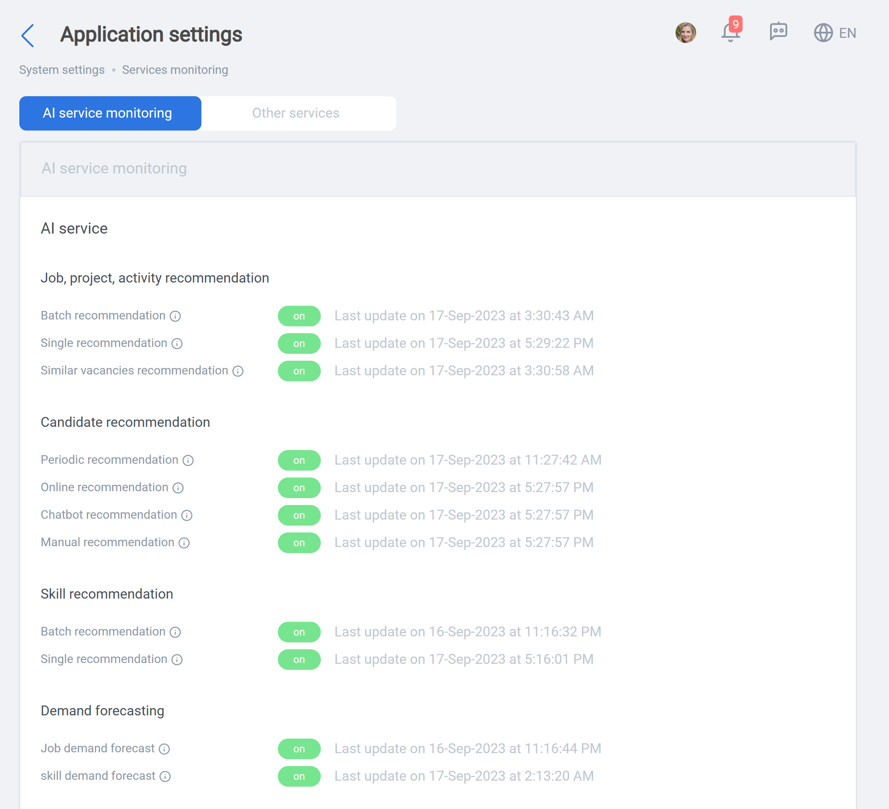The image size is (889, 809).
Task: Open System settings breadcrumb
Action: click(62, 70)
